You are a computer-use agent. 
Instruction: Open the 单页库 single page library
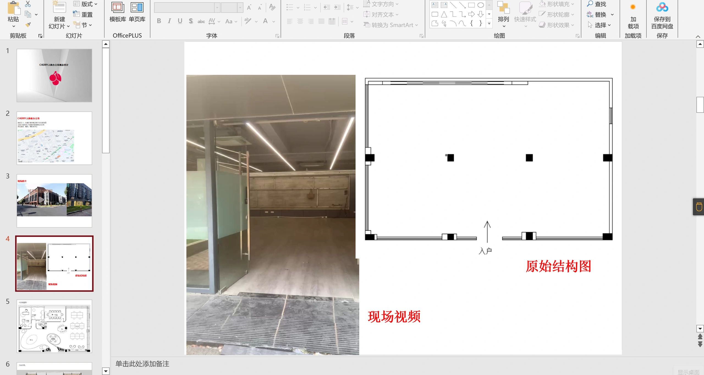click(137, 12)
